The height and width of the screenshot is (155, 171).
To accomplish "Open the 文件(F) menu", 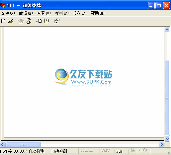I will pos(8,13).
